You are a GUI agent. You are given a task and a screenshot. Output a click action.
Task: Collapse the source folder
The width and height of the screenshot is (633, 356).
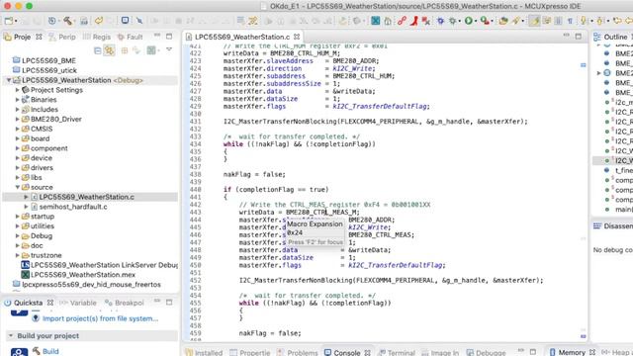coord(18,187)
